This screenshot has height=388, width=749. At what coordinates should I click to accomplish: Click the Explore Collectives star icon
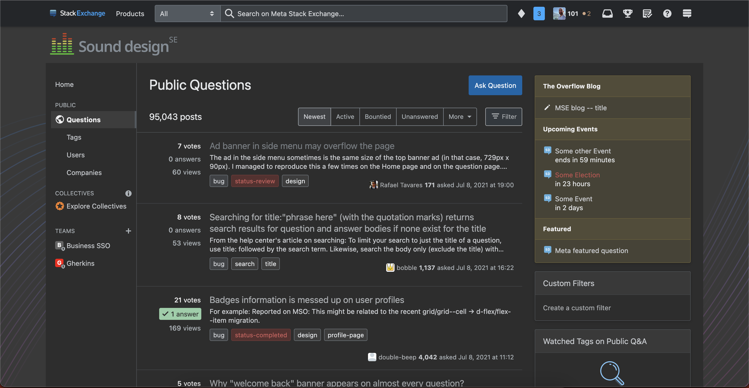(x=60, y=206)
